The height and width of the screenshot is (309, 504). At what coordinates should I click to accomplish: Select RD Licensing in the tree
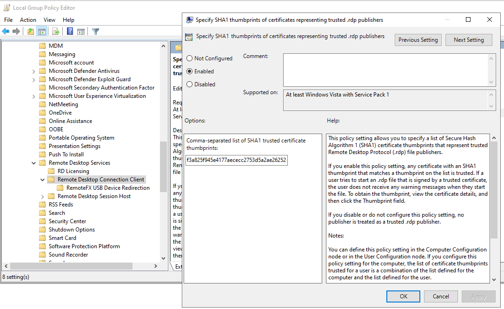click(73, 171)
